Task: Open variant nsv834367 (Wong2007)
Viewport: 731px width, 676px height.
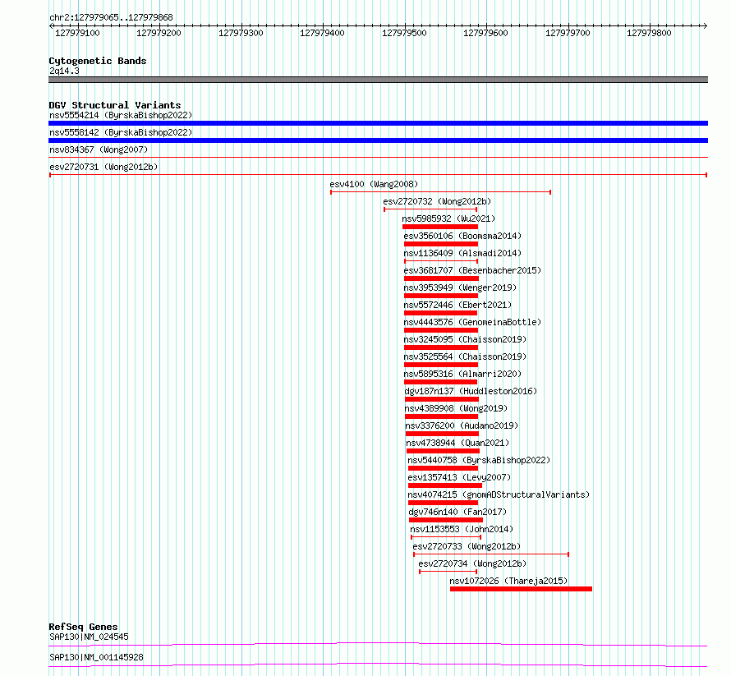Action: point(99,149)
